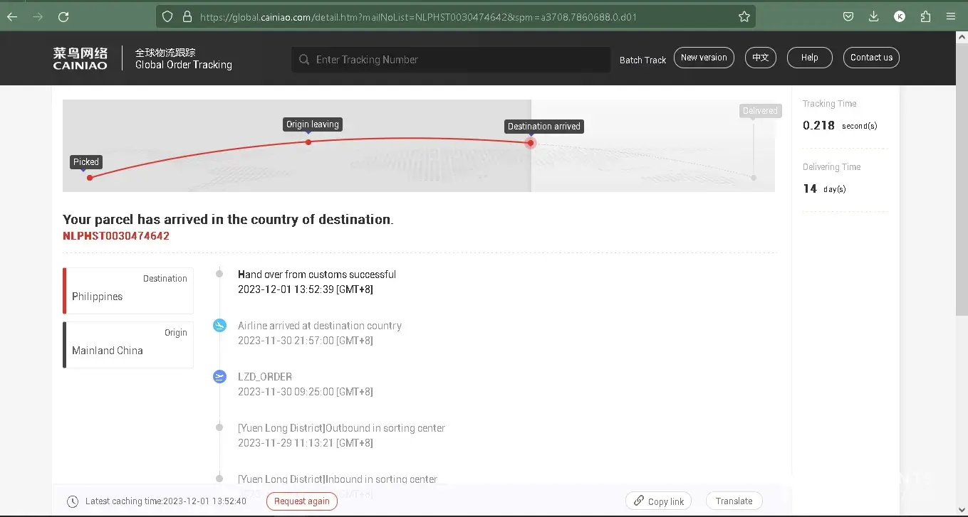Switch to the New version
Screen dimensions: 968x517
point(704,58)
